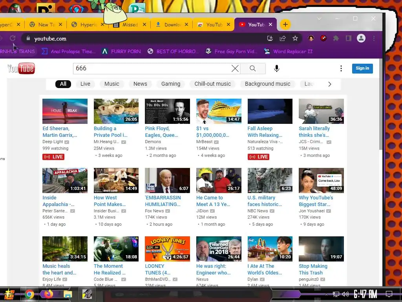
Task: Open YouTube settings three-dot menu
Action: point(341,68)
